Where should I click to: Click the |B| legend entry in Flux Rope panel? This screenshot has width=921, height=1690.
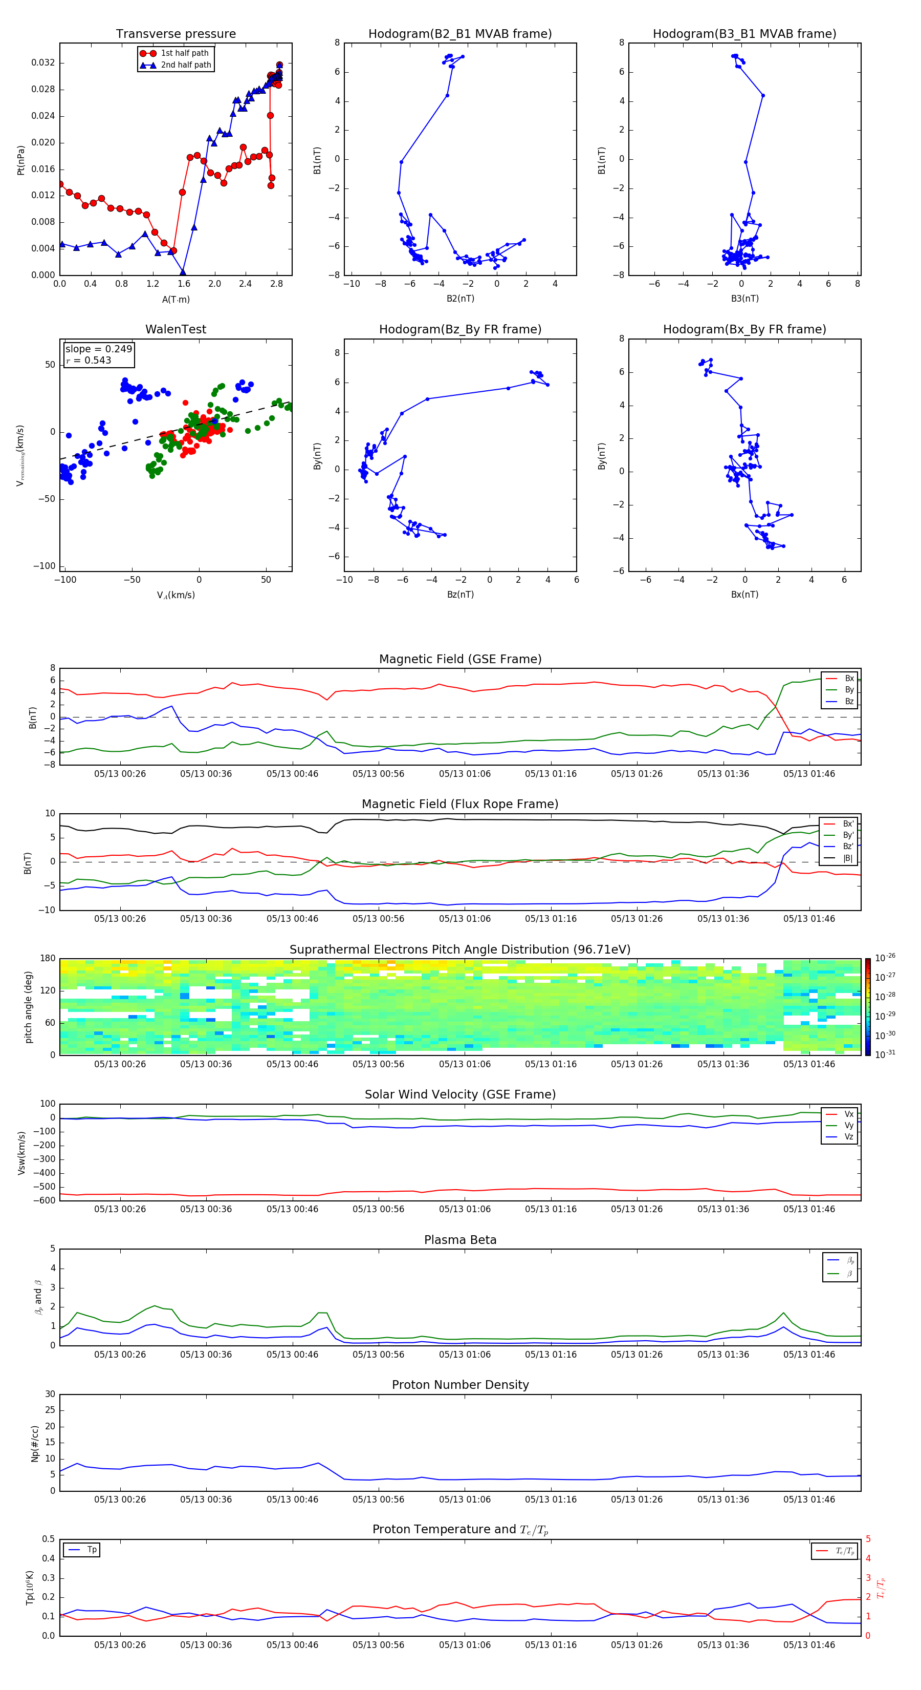point(840,858)
